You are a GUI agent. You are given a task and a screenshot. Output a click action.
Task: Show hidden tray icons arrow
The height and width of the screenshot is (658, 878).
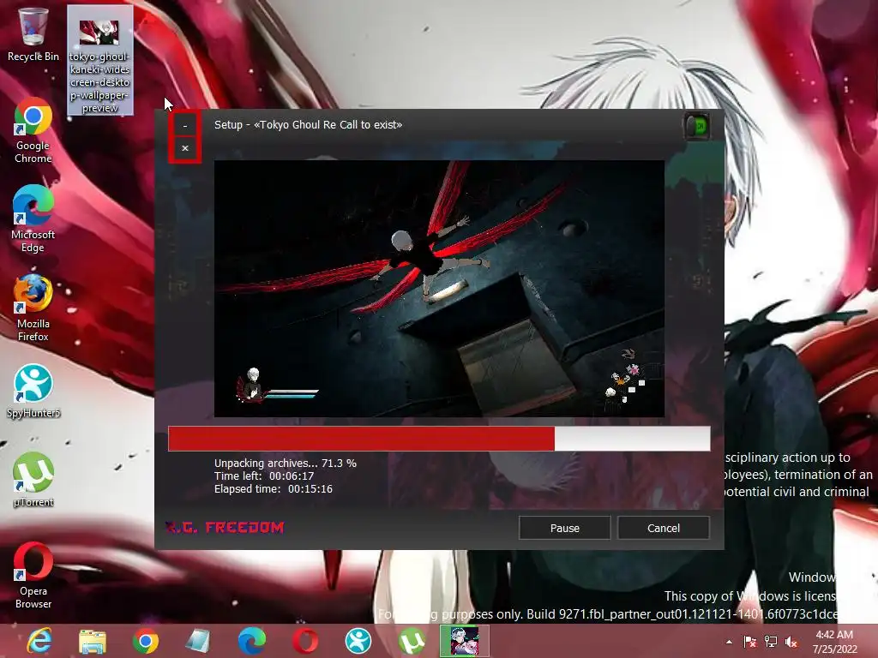pos(729,642)
